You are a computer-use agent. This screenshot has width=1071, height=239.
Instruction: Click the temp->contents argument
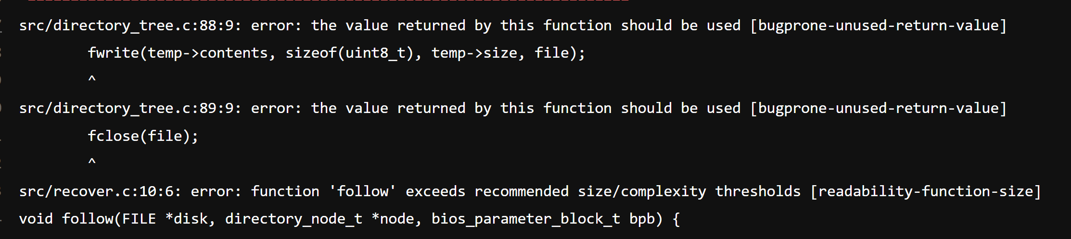coord(208,53)
